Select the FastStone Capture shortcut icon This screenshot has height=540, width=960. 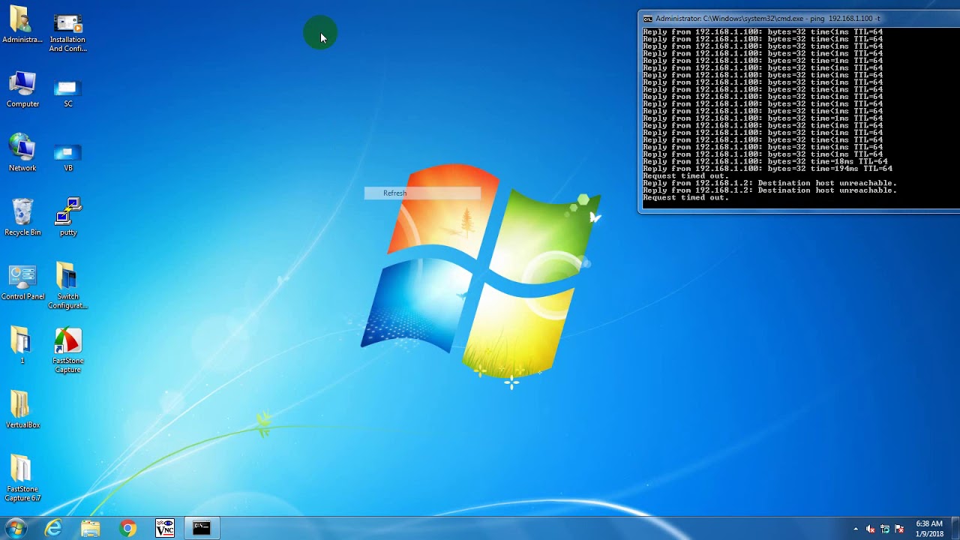67,350
